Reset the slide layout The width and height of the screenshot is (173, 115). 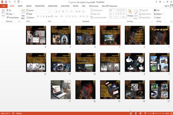pos(29,14)
